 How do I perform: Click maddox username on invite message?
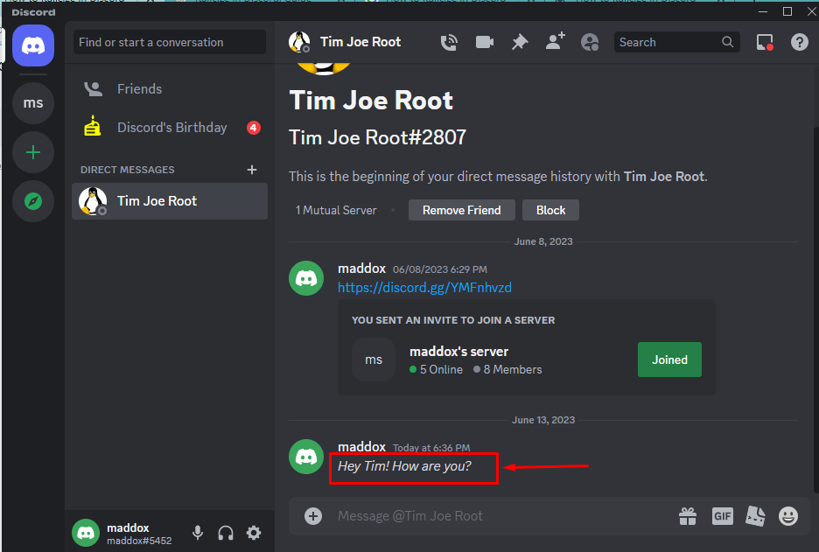[x=361, y=269]
